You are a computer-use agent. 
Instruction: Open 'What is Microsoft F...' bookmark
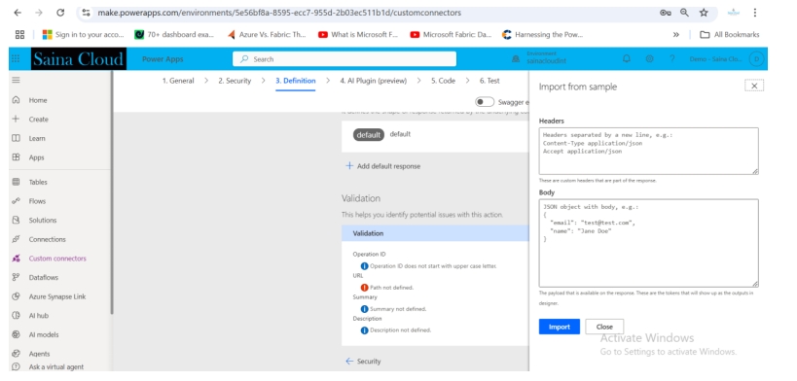coord(358,35)
